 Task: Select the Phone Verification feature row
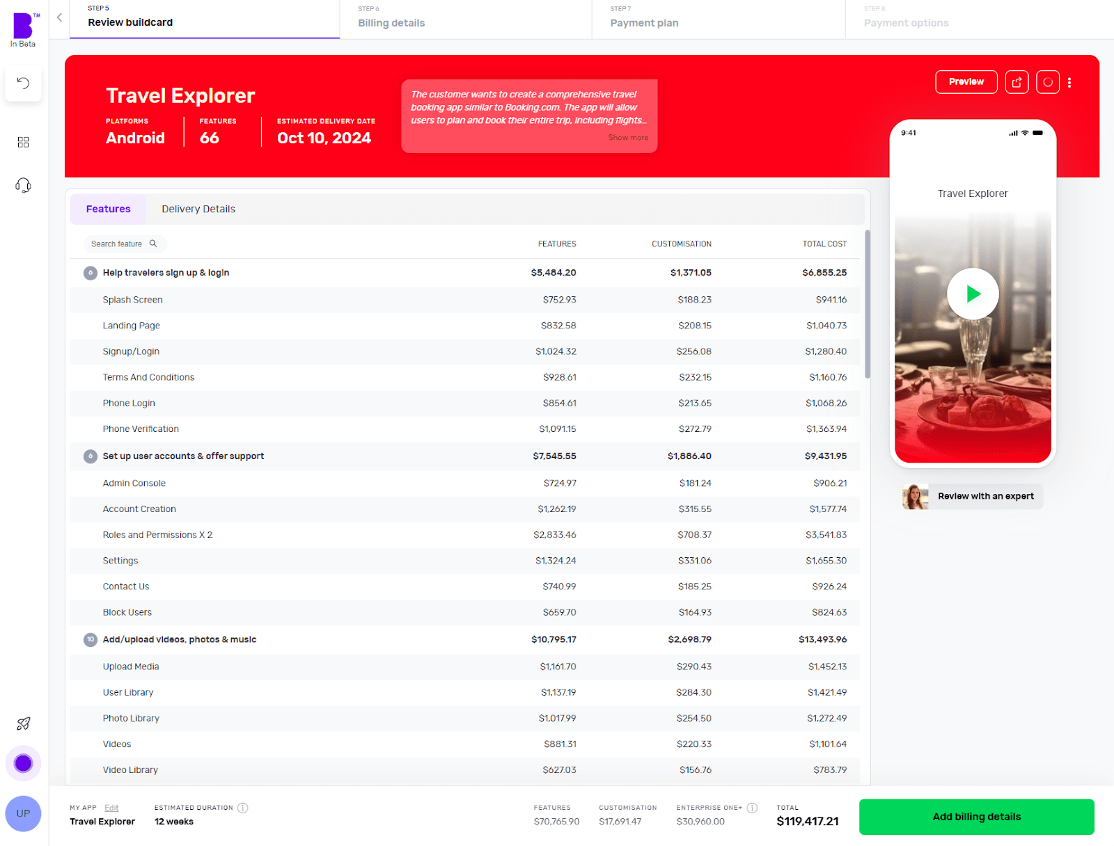coord(465,429)
